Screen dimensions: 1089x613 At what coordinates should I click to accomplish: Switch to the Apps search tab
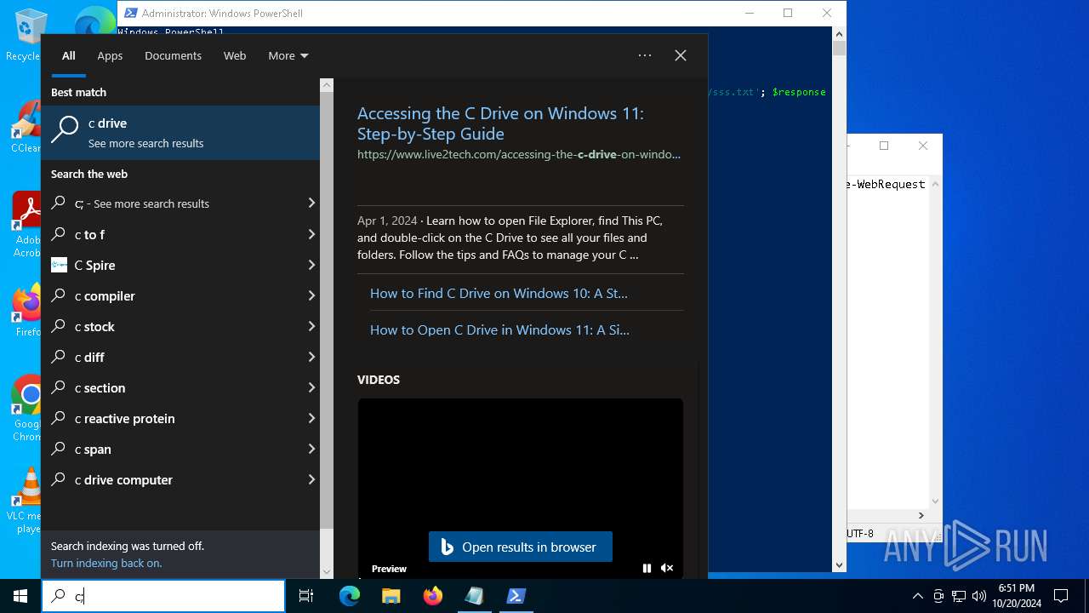tap(110, 55)
